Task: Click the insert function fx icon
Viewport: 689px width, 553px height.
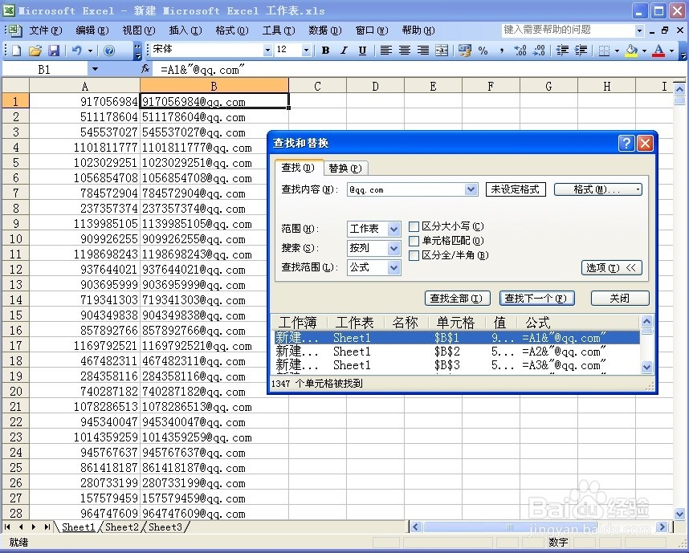Action: 145,69
